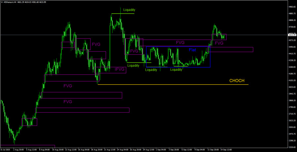Select the topmost green Liquidity label

point(129,10)
